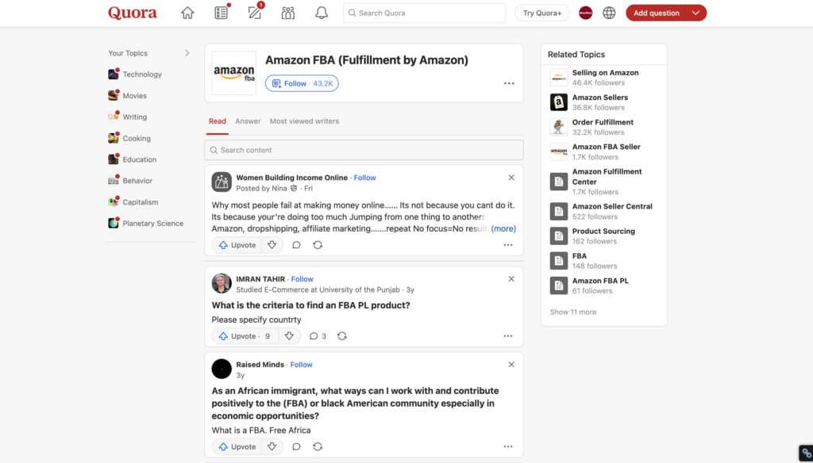The image size is (813, 463).
Task: Click the Search content field
Action: coord(364,150)
